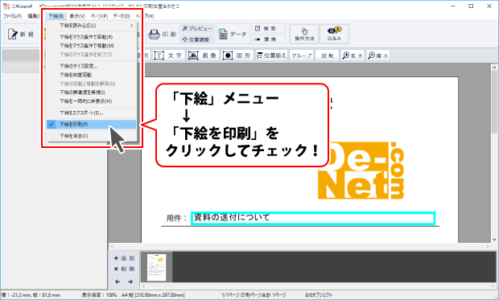
Task: Choose 下絵をエクスポート(E)... menu entry
Action: pos(91,113)
